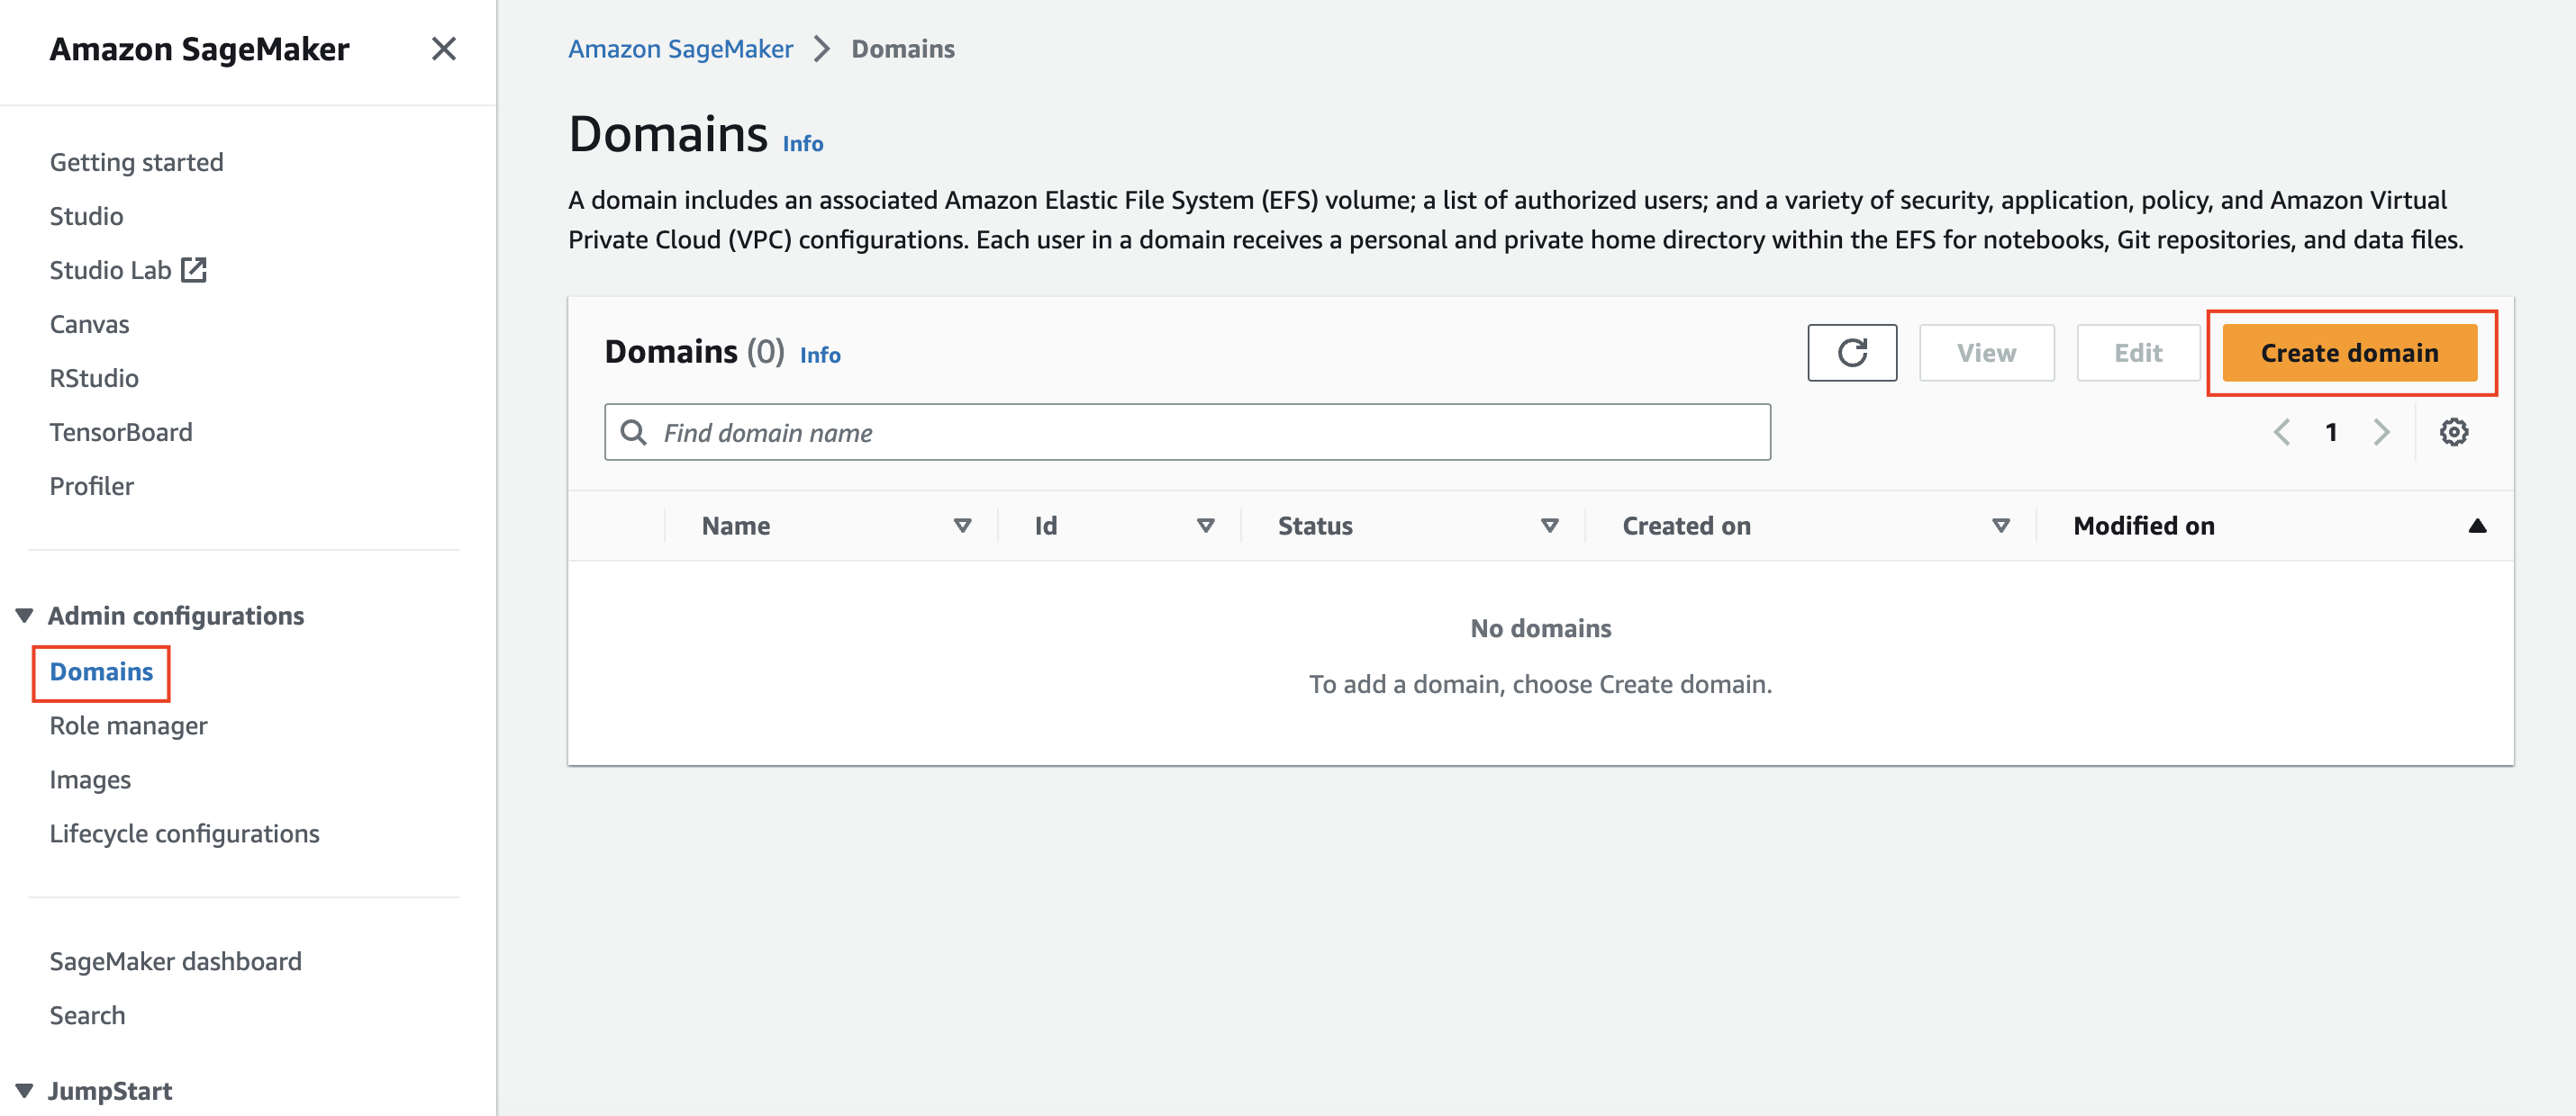
Task: Click the refresh domains icon button
Action: (x=1851, y=353)
